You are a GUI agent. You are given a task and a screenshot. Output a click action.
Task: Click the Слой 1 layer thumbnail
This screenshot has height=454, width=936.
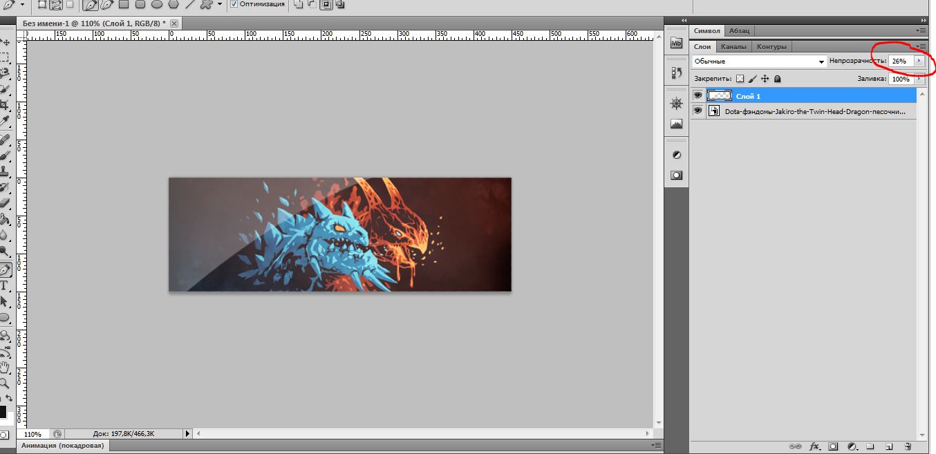tap(720, 95)
